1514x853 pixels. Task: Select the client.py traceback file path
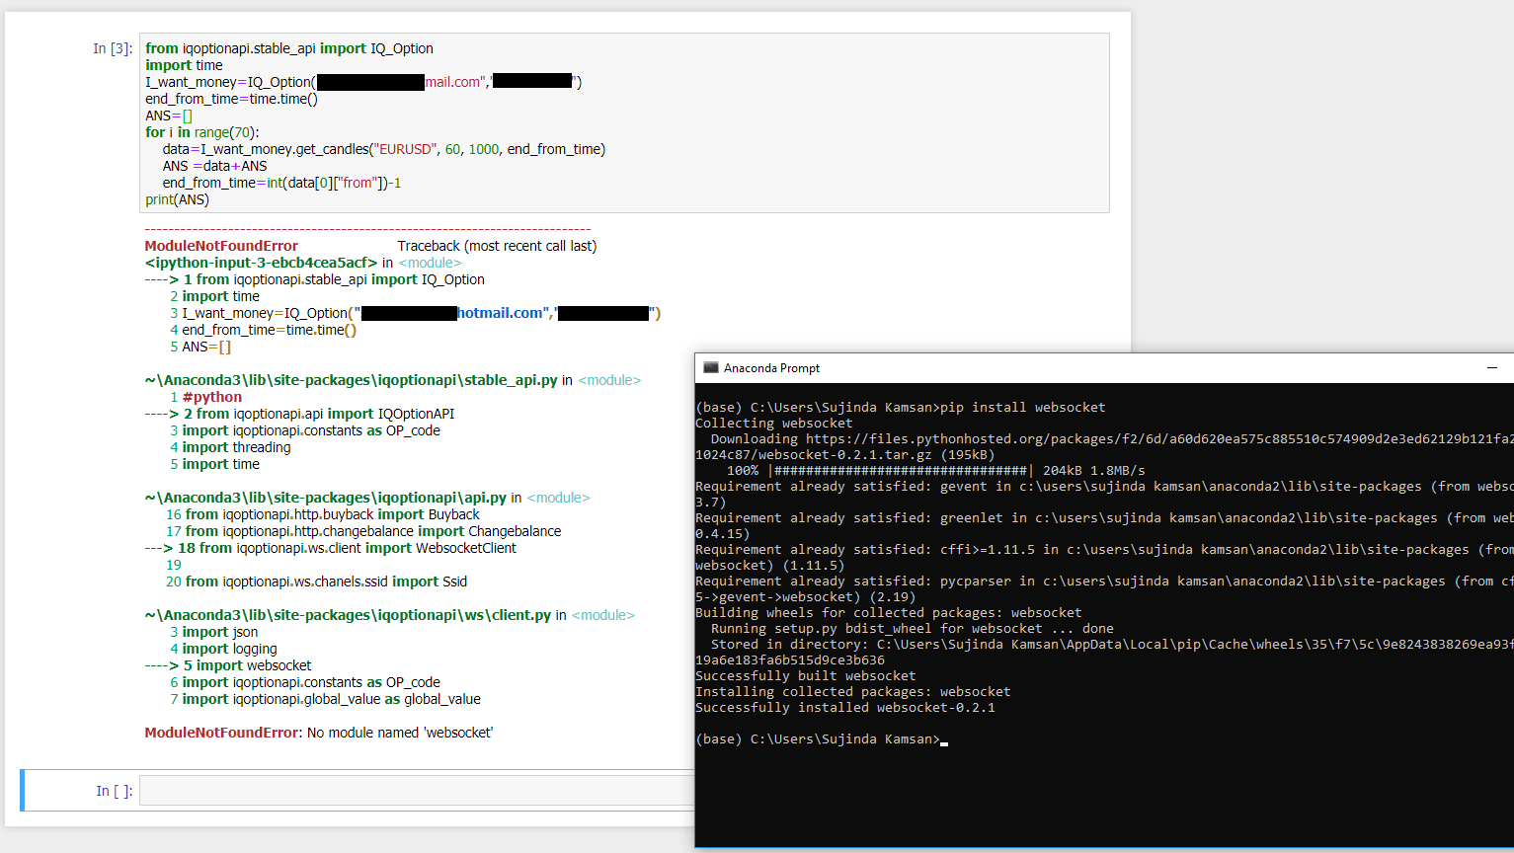[x=344, y=614]
